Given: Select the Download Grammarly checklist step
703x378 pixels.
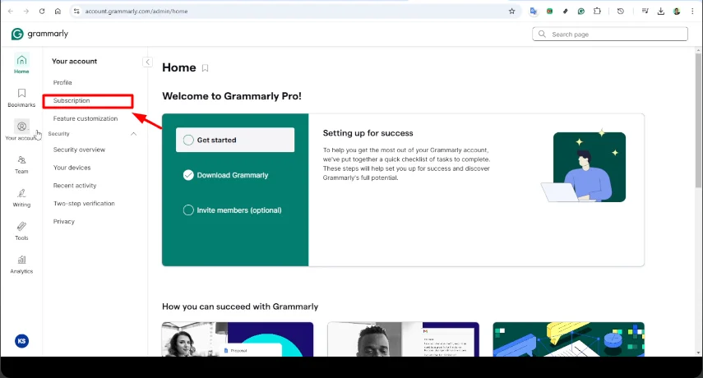Looking at the screenshot, I should pos(226,175).
